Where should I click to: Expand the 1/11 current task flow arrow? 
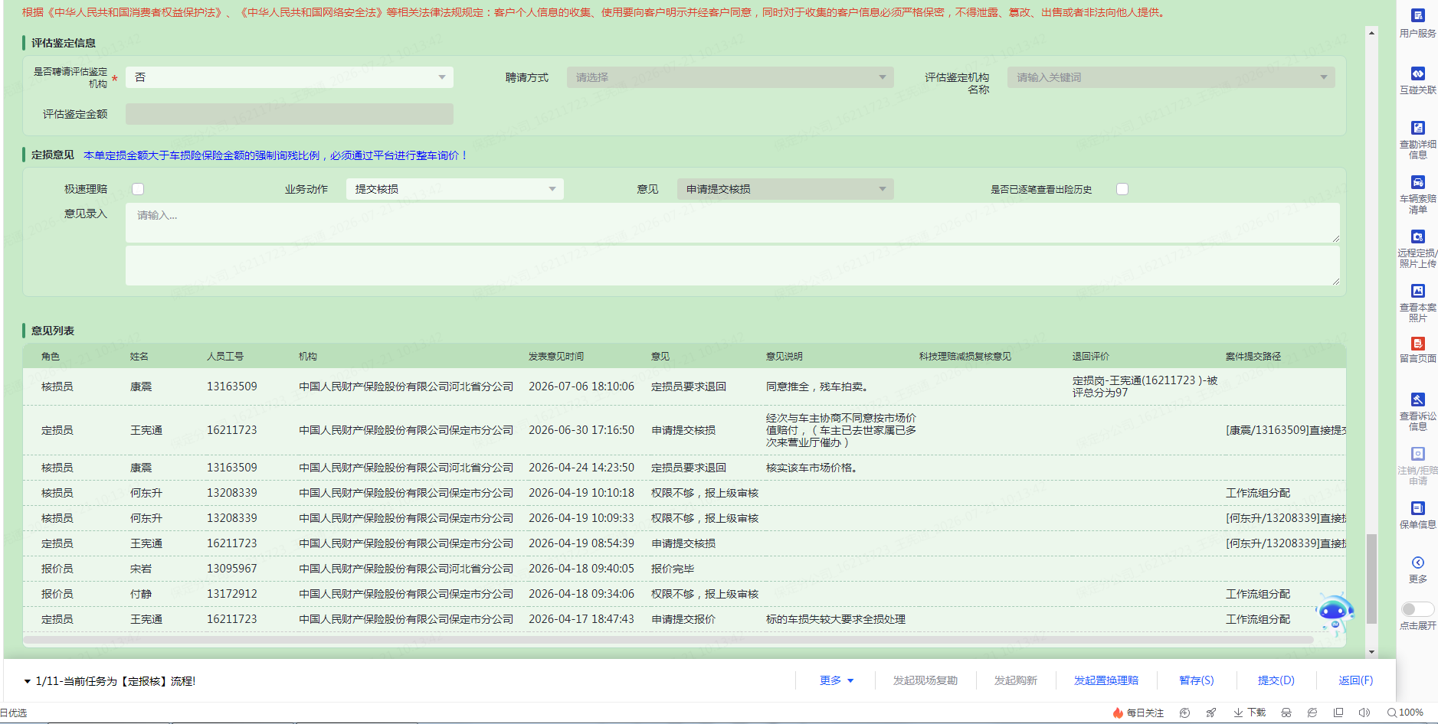click(x=28, y=681)
